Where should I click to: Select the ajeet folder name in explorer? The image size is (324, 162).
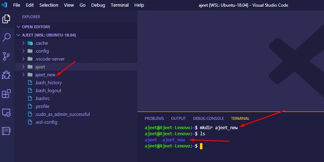(x=40, y=67)
